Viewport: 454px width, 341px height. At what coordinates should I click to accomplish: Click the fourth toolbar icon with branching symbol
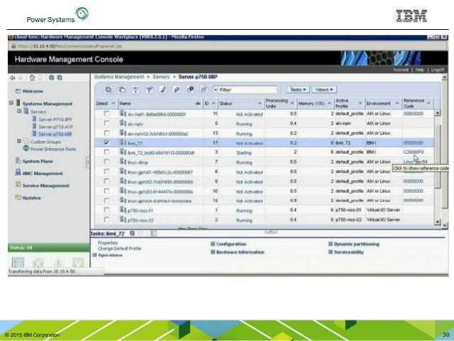click(x=149, y=90)
